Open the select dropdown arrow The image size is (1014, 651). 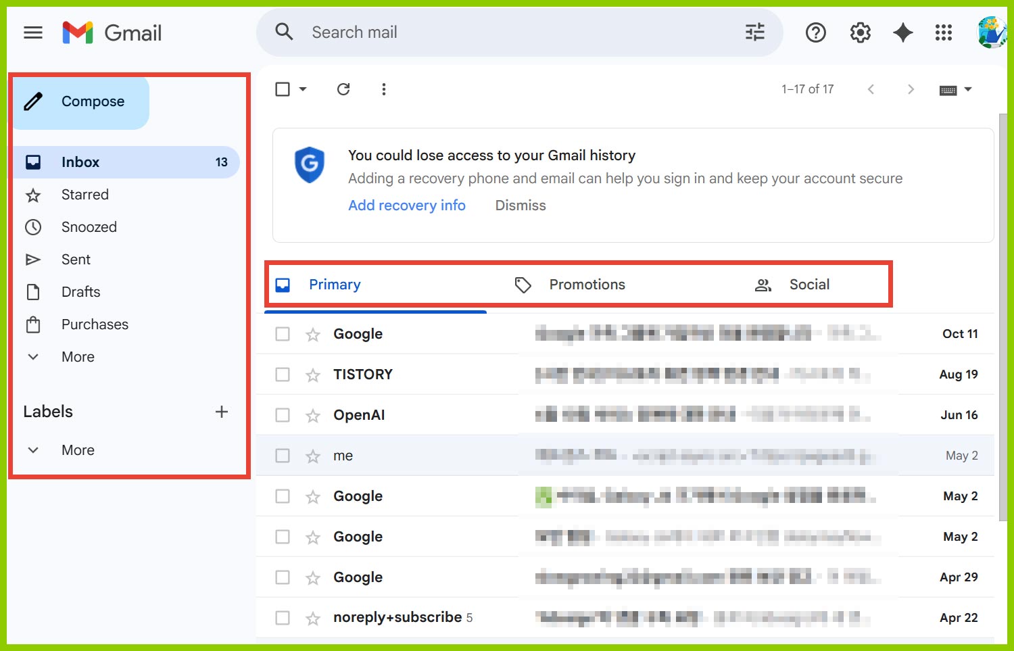coord(303,89)
